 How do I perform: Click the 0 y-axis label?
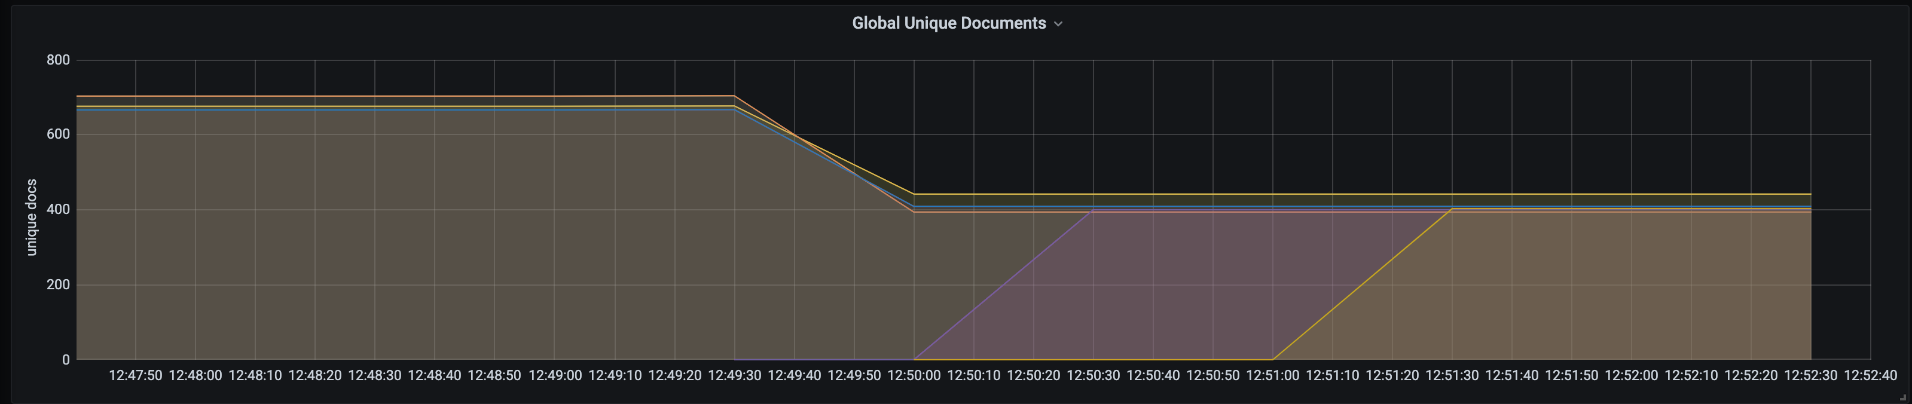(66, 360)
